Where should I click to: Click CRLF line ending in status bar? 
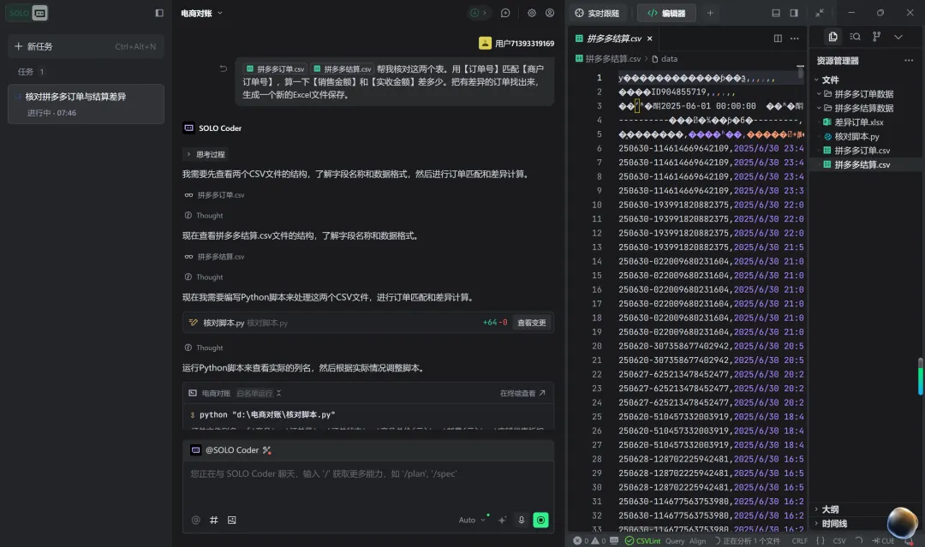point(799,540)
